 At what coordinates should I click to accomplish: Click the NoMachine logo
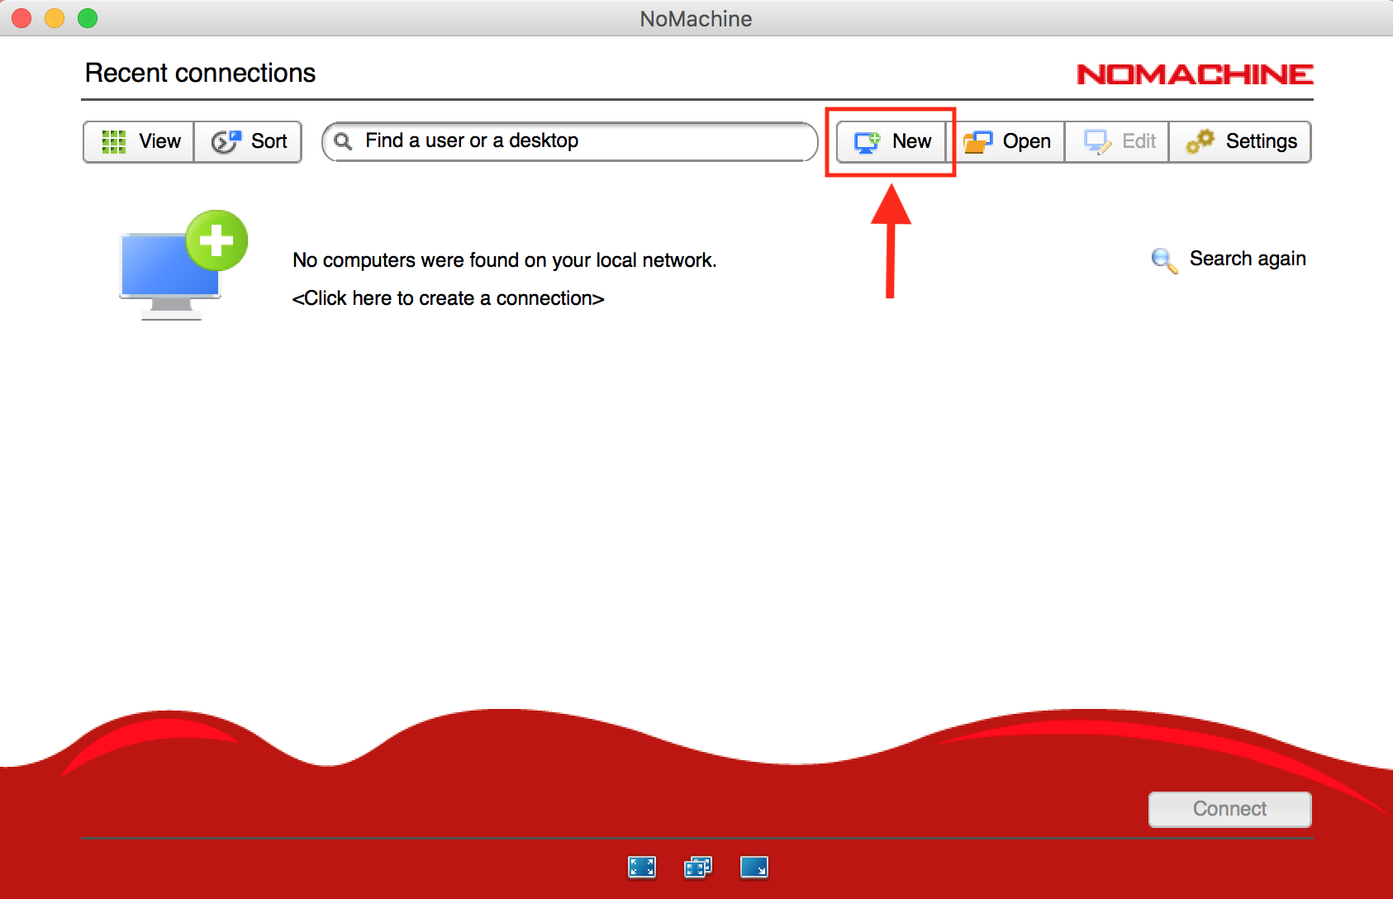click(x=1195, y=74)
